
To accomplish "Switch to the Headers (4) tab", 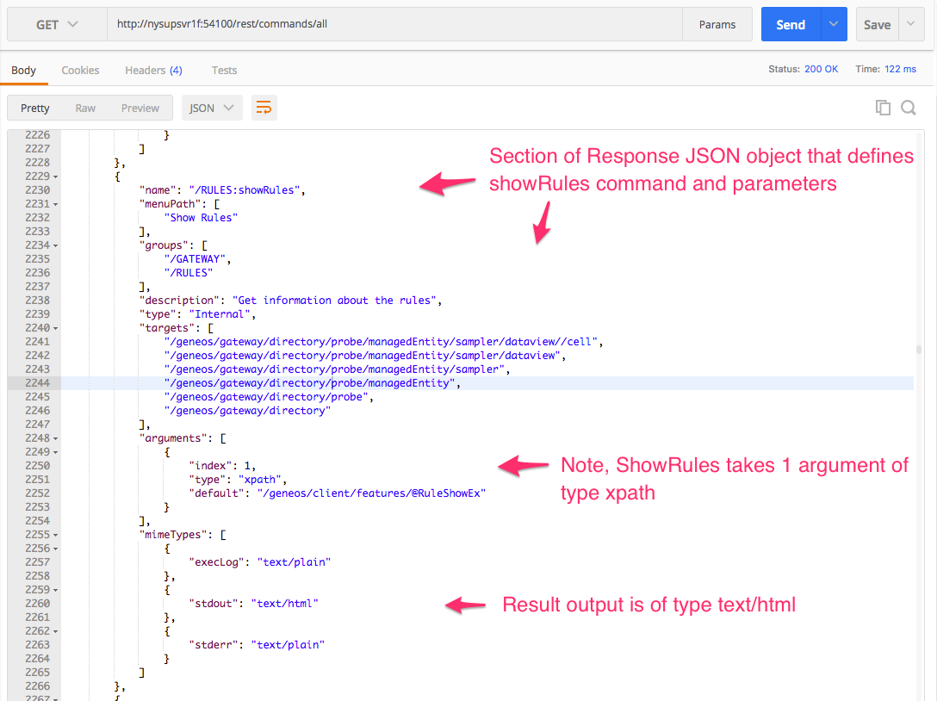I will (x=153, y=70).
